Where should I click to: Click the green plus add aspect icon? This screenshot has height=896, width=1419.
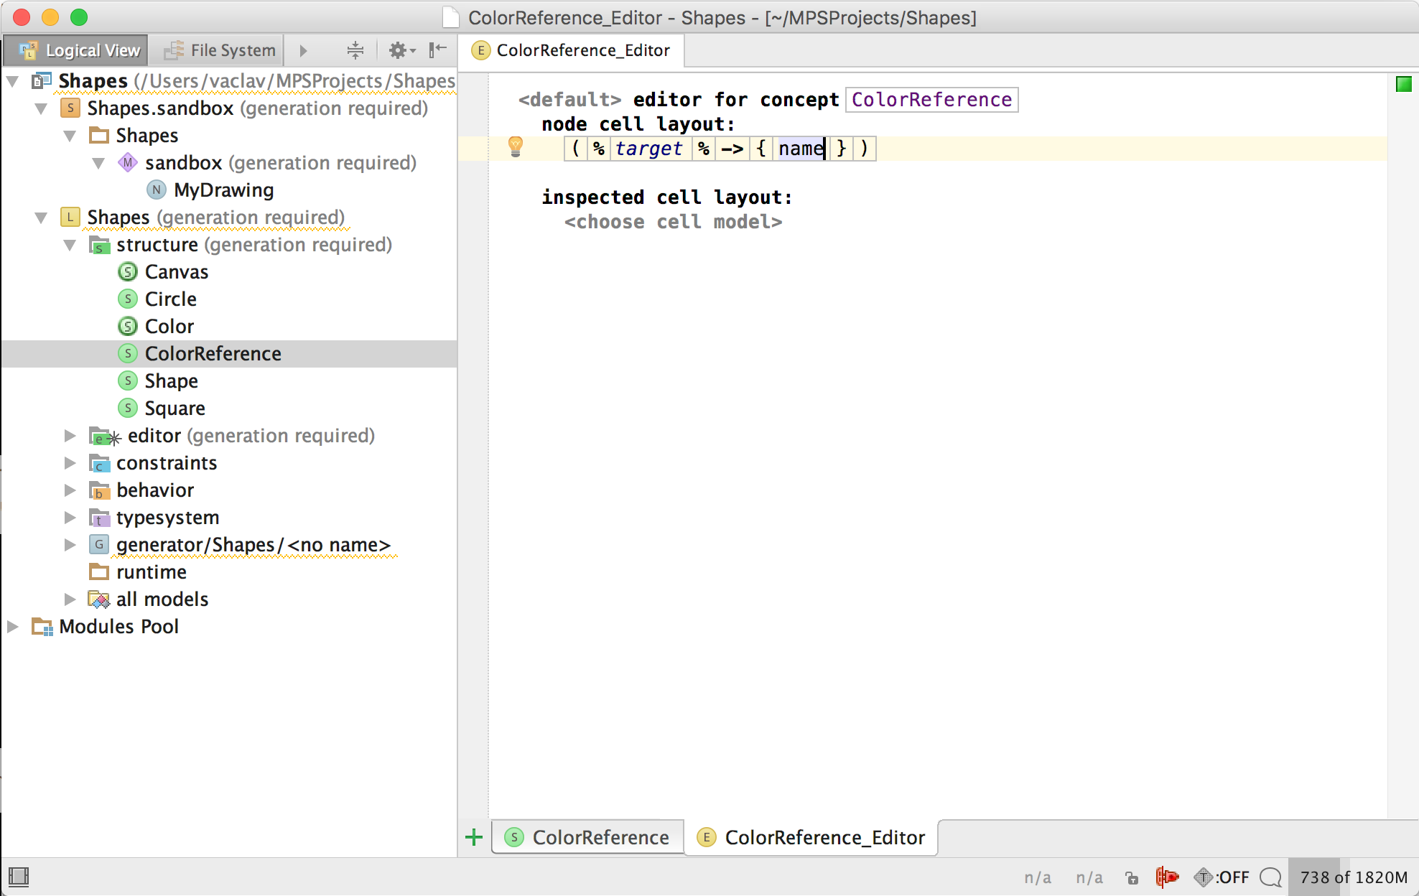(x=474, y=837)
